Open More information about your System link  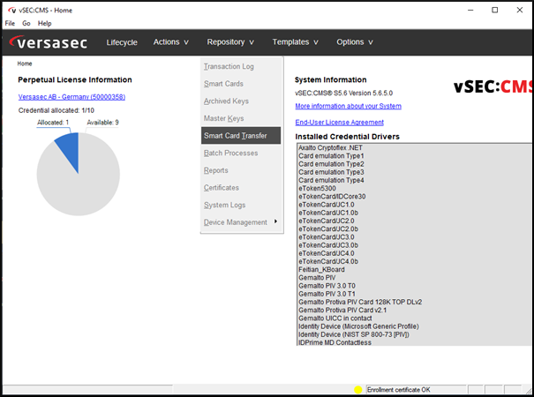(x=348, y=106)
